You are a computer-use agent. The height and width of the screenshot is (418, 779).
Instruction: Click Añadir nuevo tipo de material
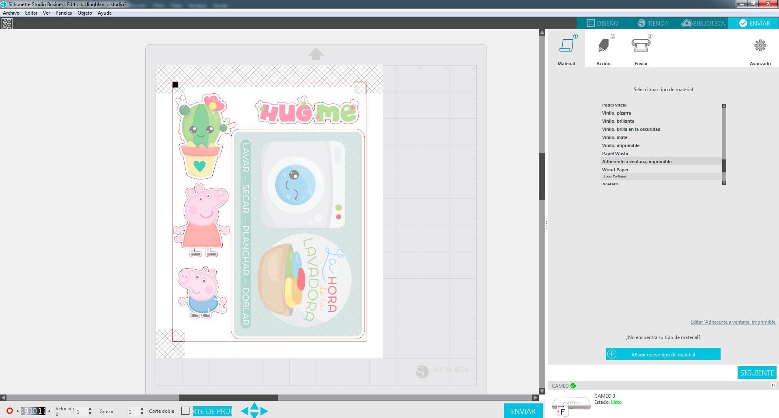point(663,354)
